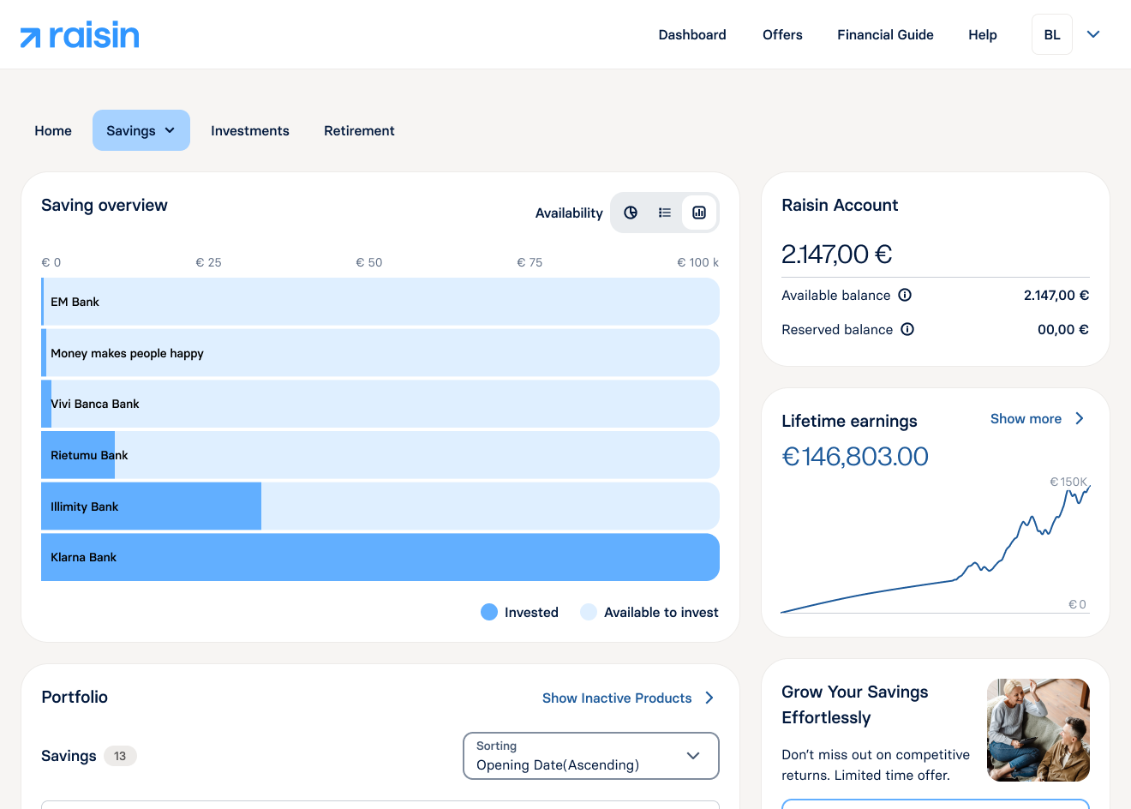
Task: Click the Reserved balance value 00,00 €
Action: (x=1063, y=329)
